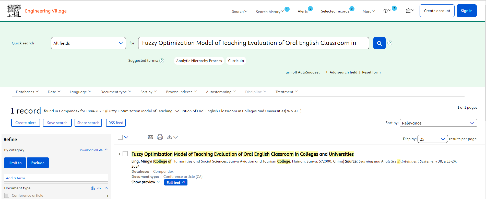
Task: Click the magnifier search submit button
Action: pyautogui.click(x=379, y=43)
